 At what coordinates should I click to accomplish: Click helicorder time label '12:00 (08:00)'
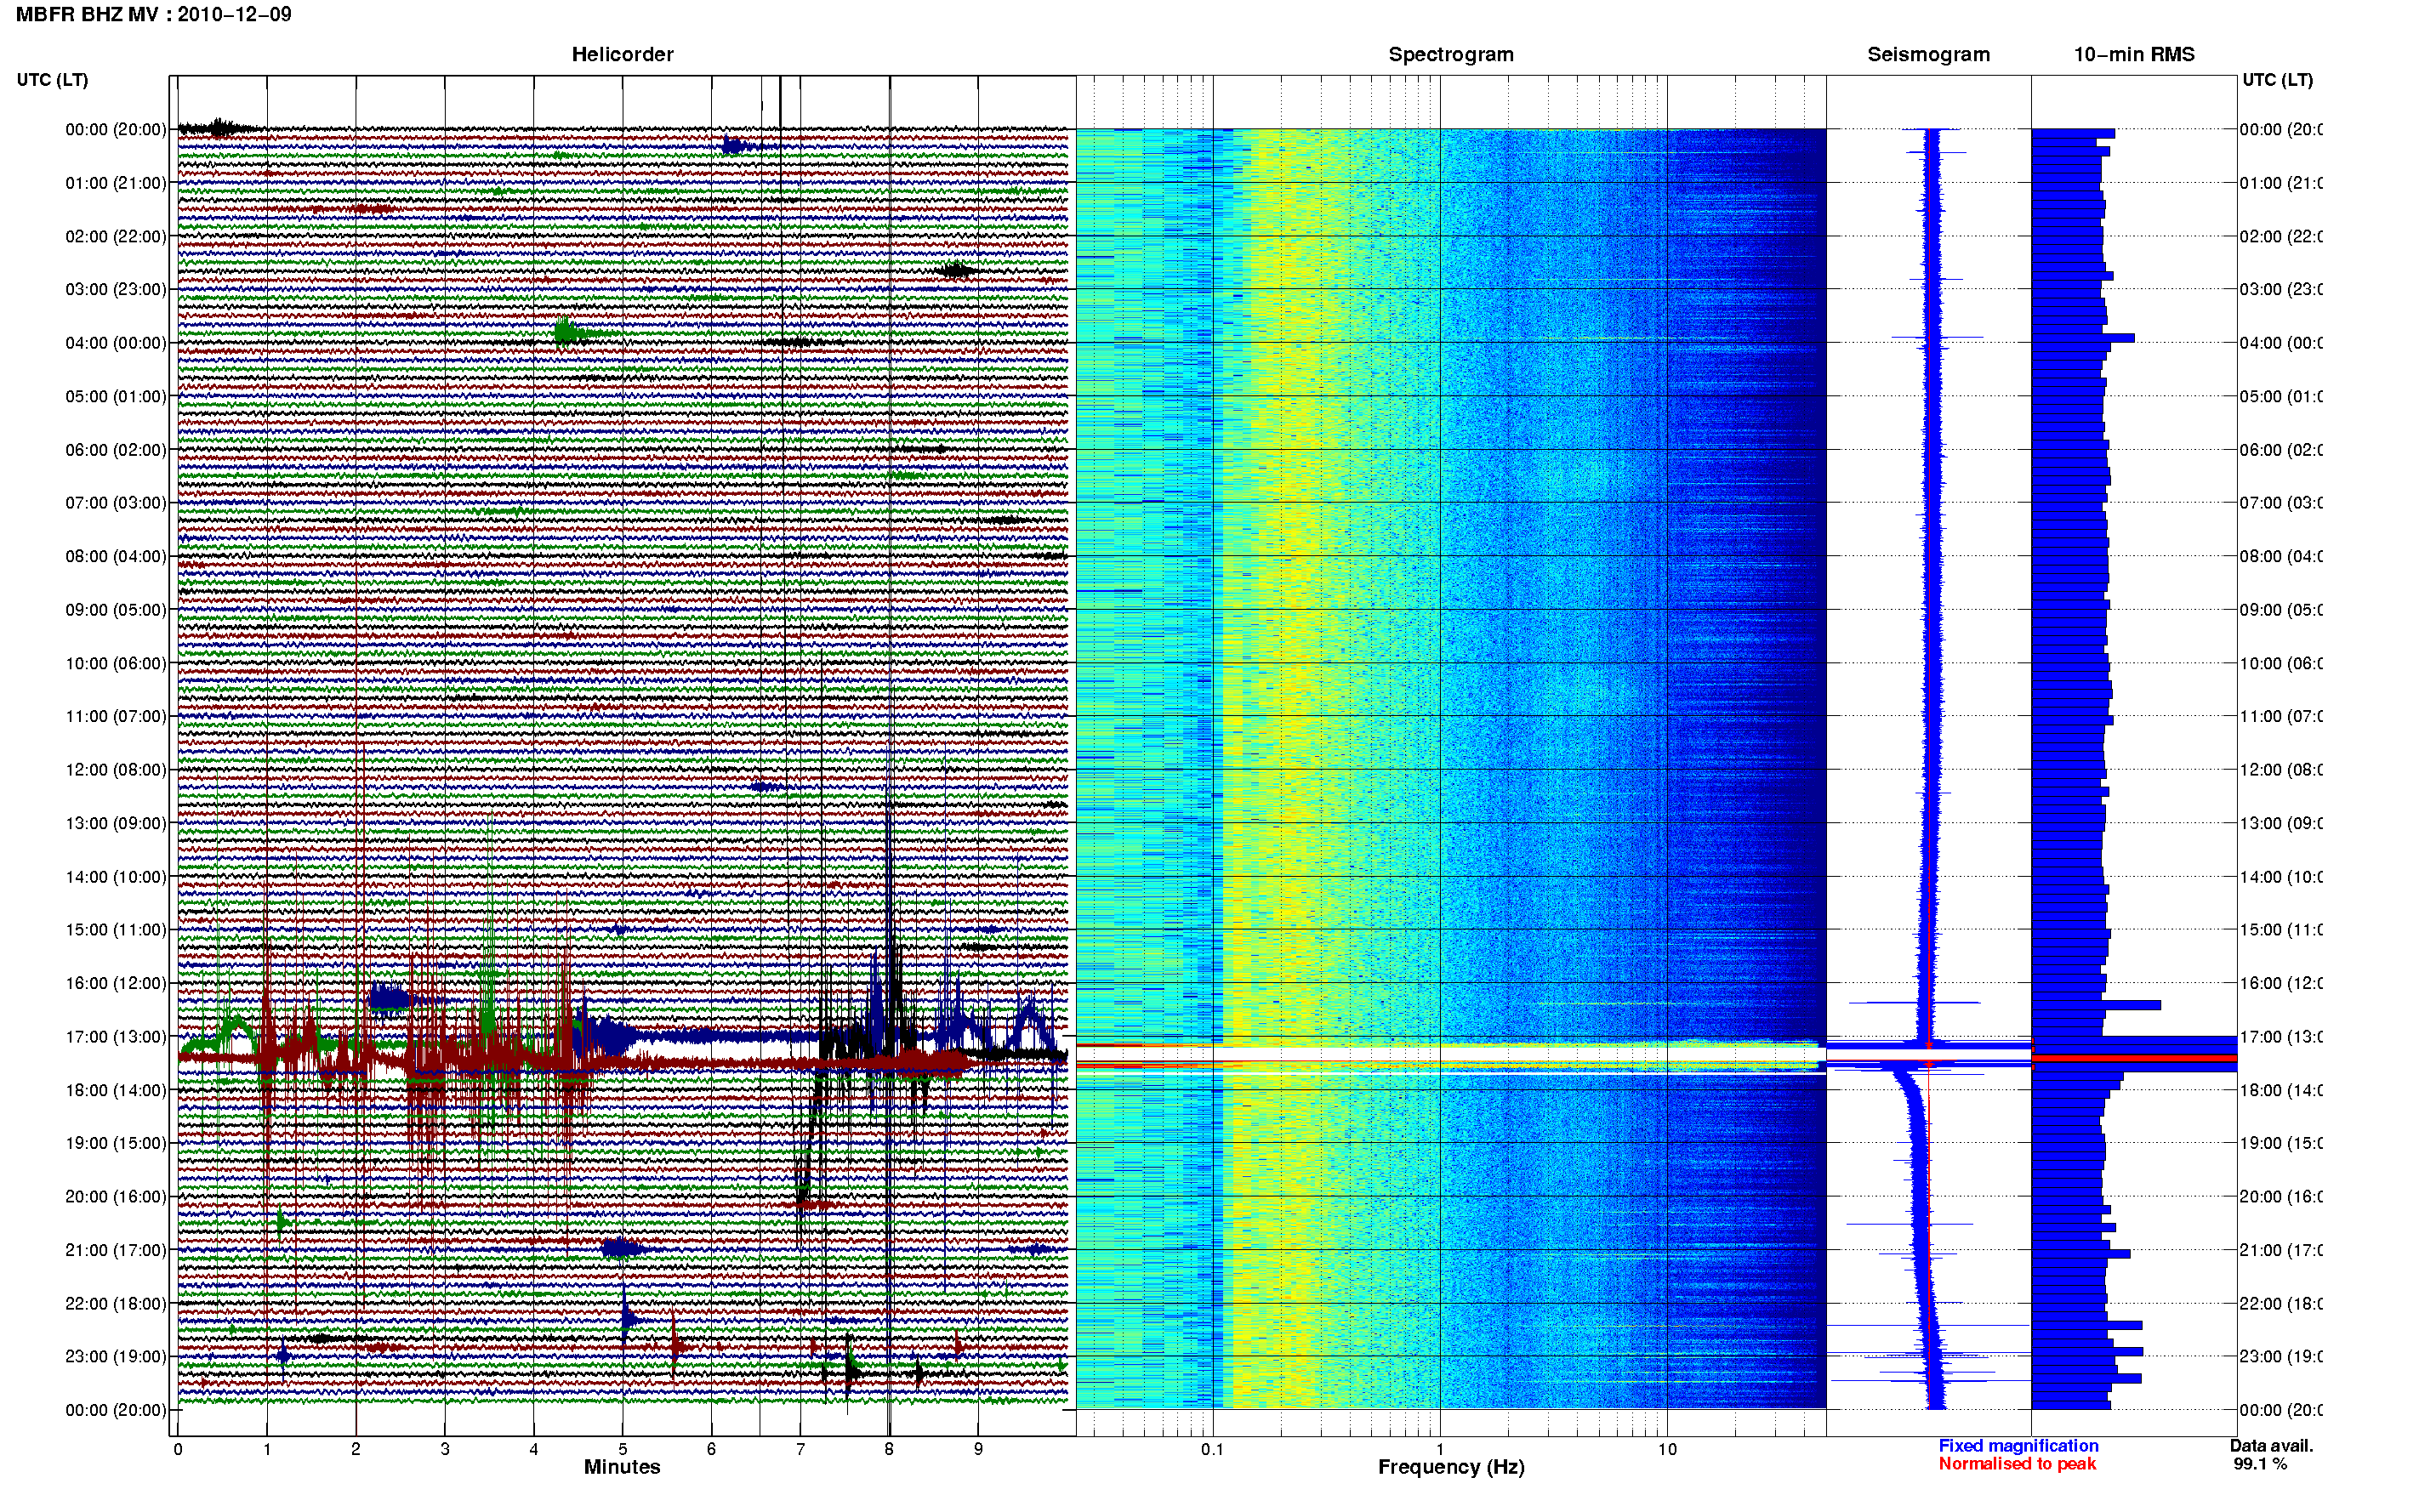pos(116,770)
